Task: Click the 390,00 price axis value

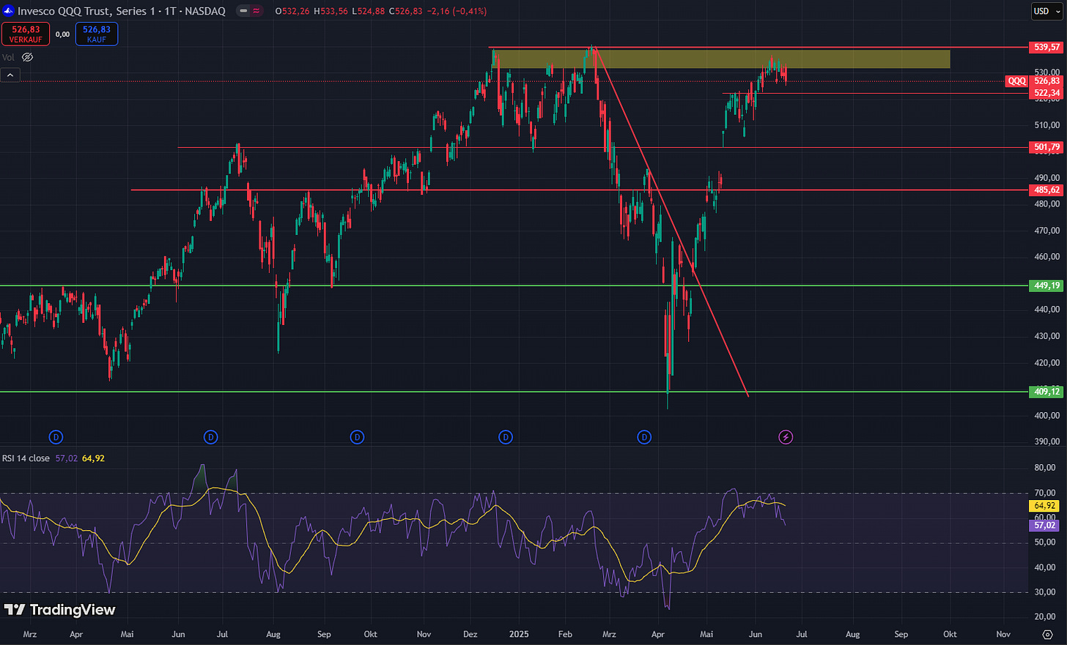Action: point(1046,441)
